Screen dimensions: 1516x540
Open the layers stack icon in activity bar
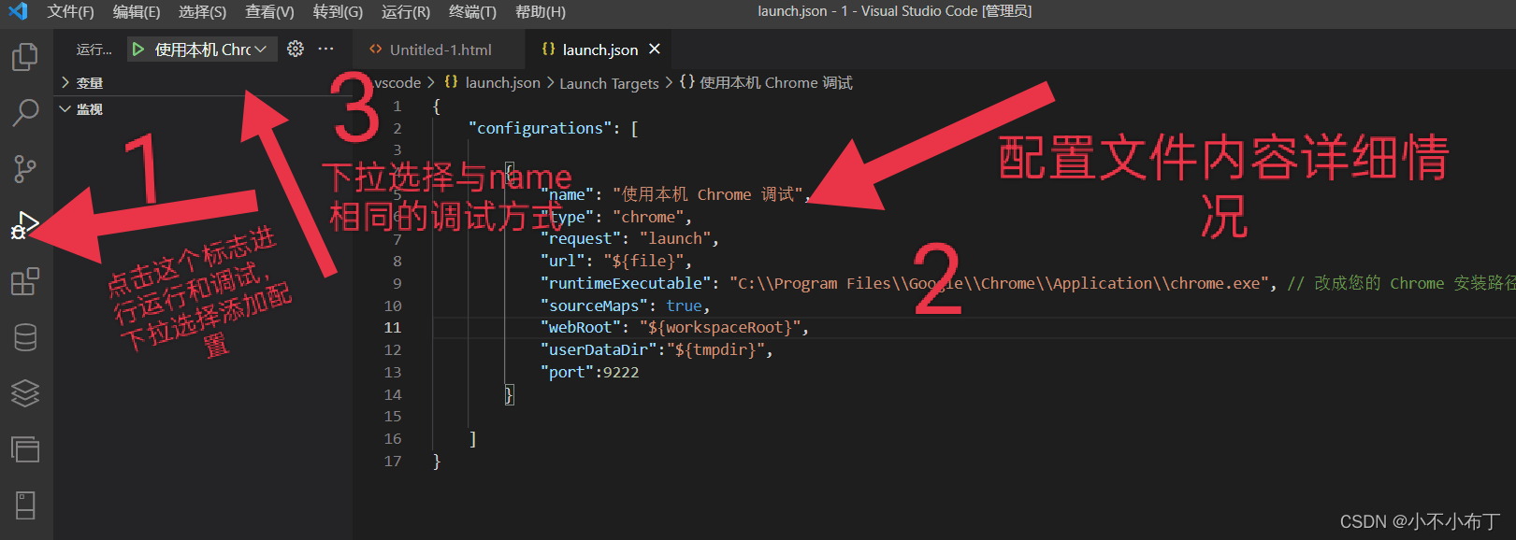tap(25, 393)
